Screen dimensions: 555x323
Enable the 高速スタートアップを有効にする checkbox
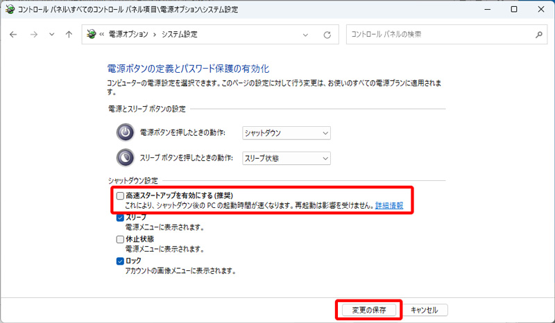click(121, 196)
